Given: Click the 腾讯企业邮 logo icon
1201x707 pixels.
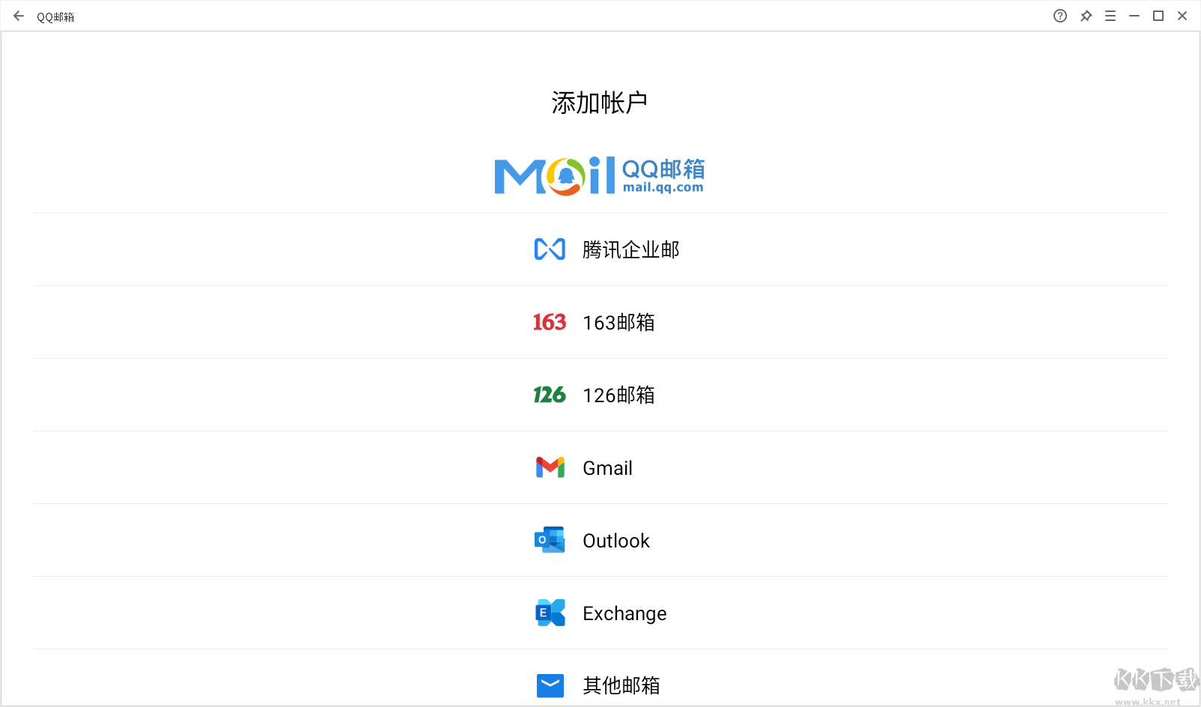Looking at the screenshot, I should (x=550, y=249).
